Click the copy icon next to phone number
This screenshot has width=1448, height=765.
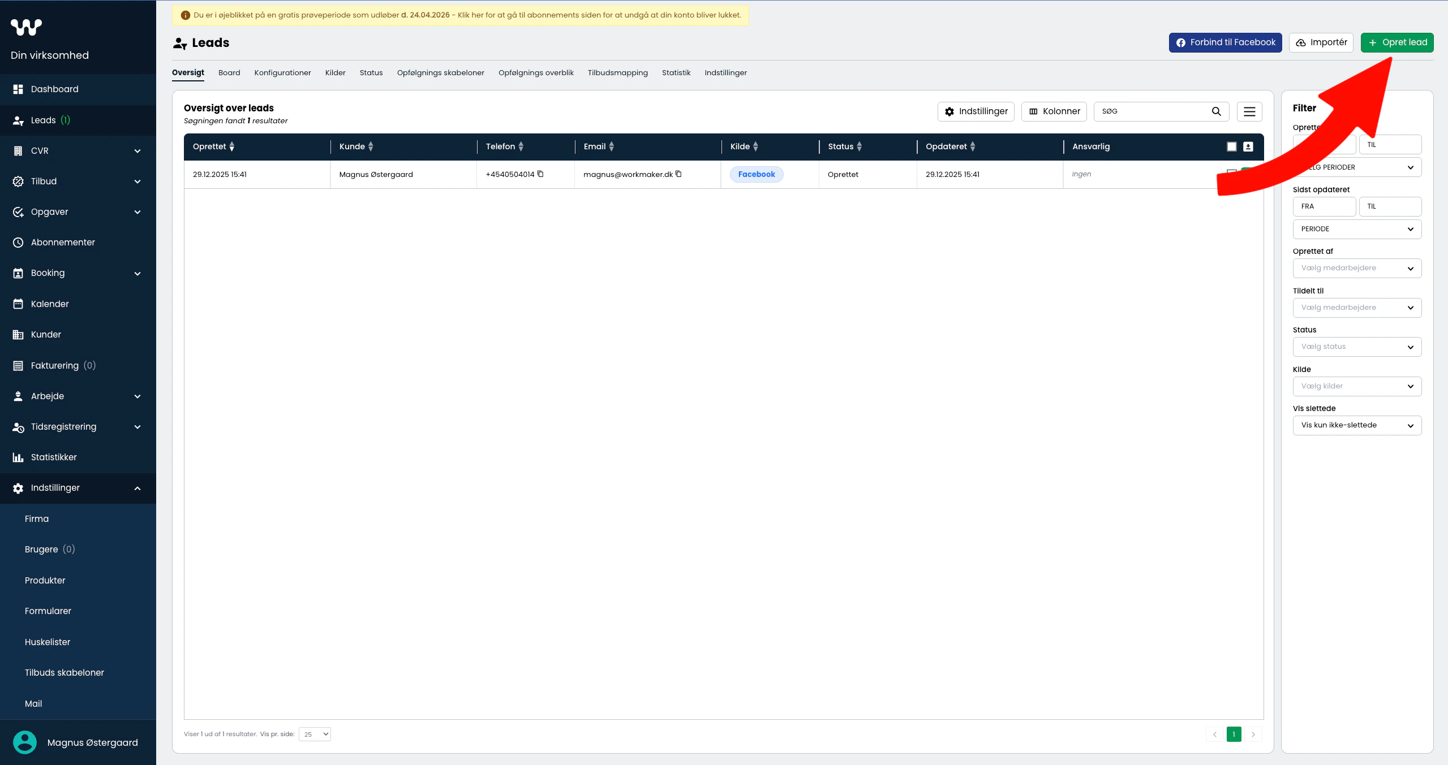540,174
